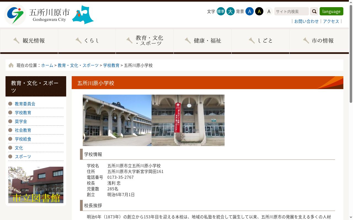Click the address 五所川原市大字新宮字岡田161
Viewport: 353px width, 220px height.
tap(135, 171)
